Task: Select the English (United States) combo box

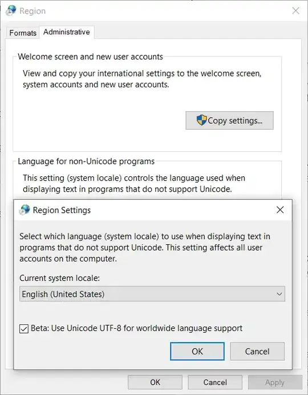Action: tap(152, 294)
